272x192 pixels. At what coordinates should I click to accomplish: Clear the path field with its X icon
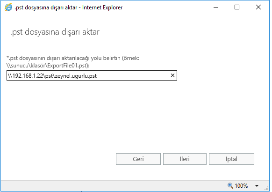click(x=172, y=75)
